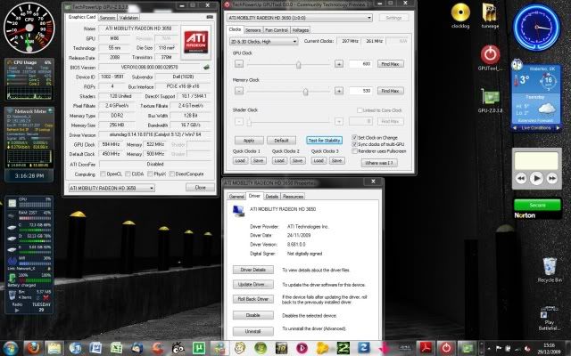Toggle the PhysX checkbox in GPU-Z
Viewport: 571px width, 356px height.
150,174
